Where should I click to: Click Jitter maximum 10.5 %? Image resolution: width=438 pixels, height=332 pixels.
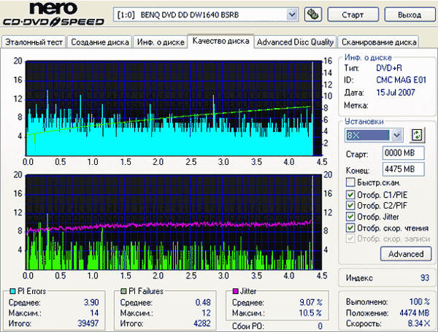tap(310, 313)
